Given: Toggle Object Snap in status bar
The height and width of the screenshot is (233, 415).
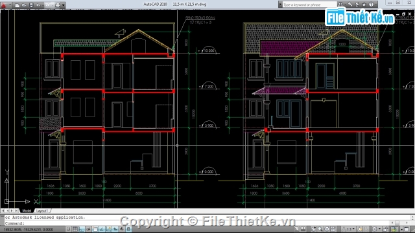Looking at the screenshot, I should pos(95,229).
